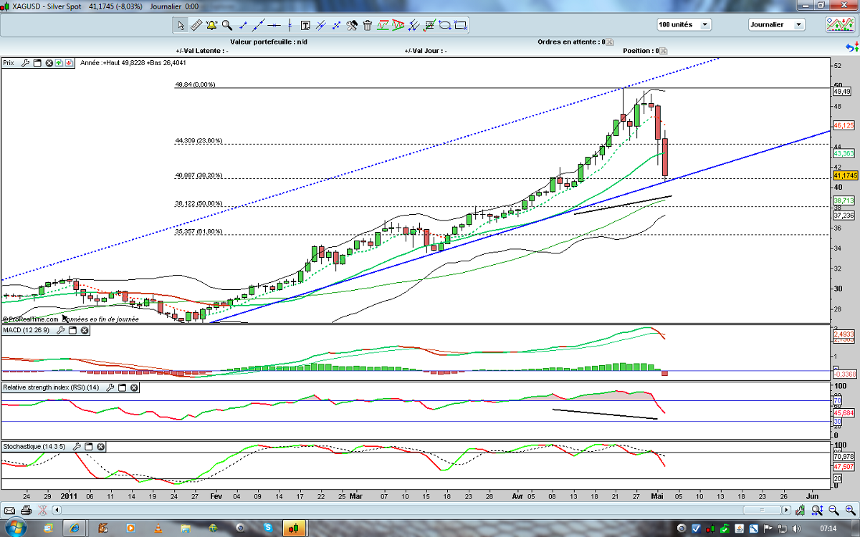Select the checklist pattern tool
This screenshot has height=537, width=860.
coord(429,25)
